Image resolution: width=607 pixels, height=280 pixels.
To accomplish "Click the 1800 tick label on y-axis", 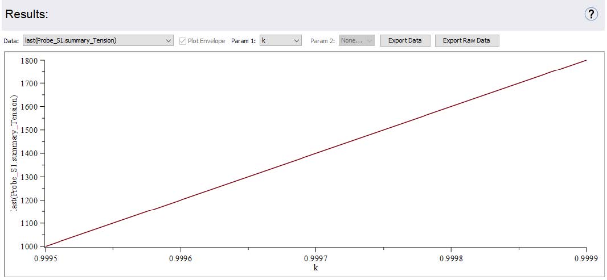I will [x=28, y=60].
